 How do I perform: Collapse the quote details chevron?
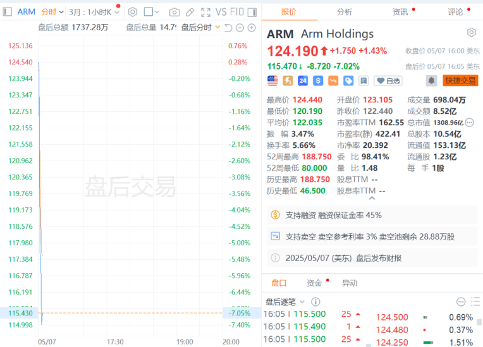(372, 198)
